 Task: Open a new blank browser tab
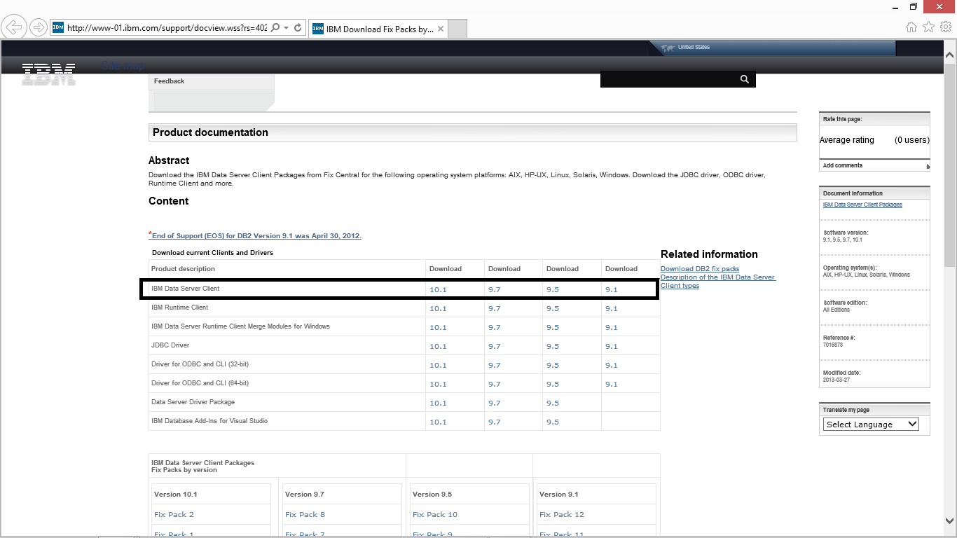pyautogui.click(x=457, y=29)
